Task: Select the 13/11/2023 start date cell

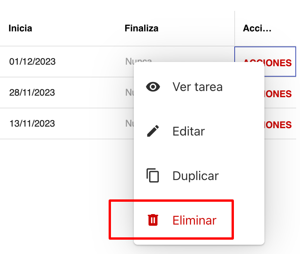Action: 32,124
